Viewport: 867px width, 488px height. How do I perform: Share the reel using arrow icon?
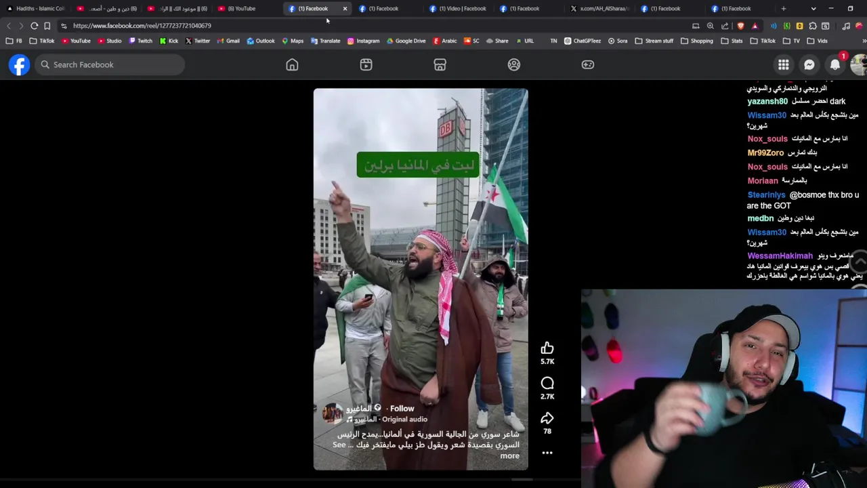pos(547,418)
